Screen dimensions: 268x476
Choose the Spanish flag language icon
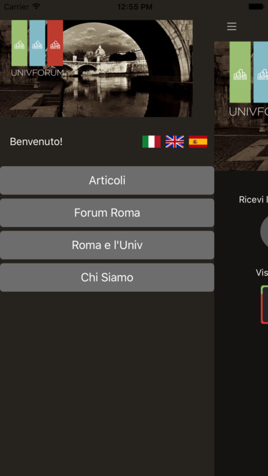coord(198,142)
